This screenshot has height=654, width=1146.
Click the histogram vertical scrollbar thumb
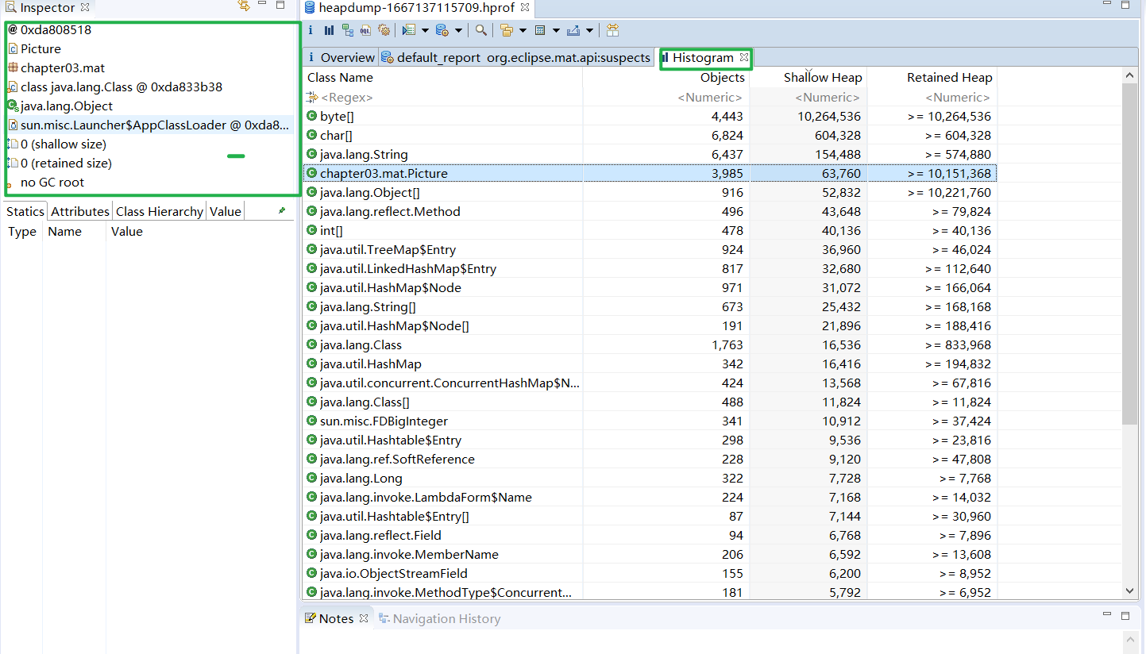[1130, 252]
